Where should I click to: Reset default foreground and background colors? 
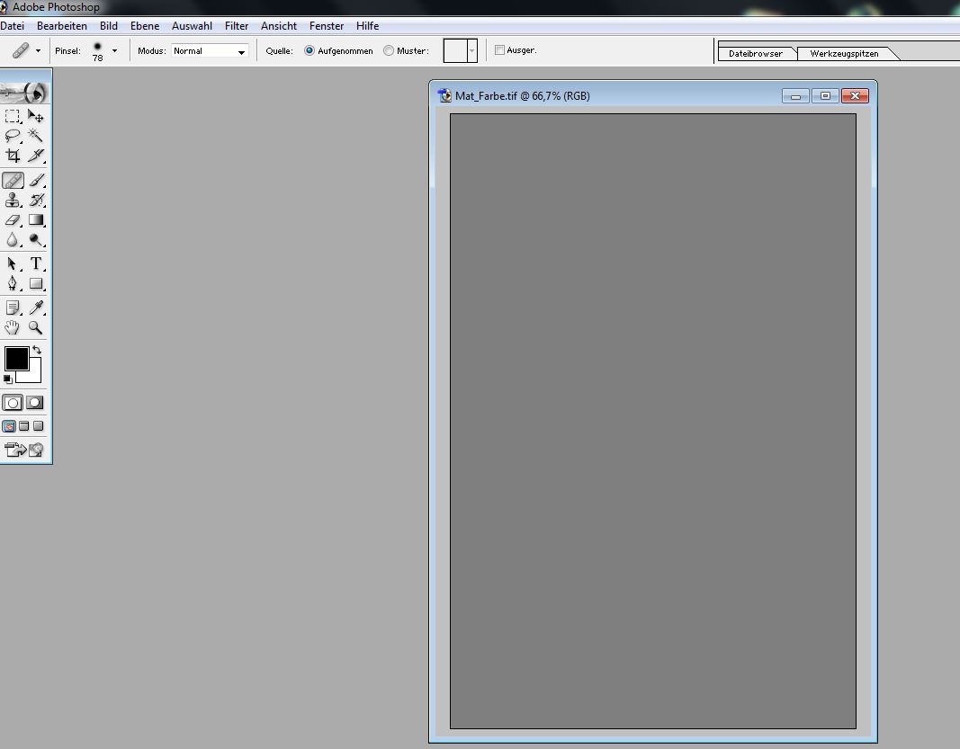[x=7, y=379]
